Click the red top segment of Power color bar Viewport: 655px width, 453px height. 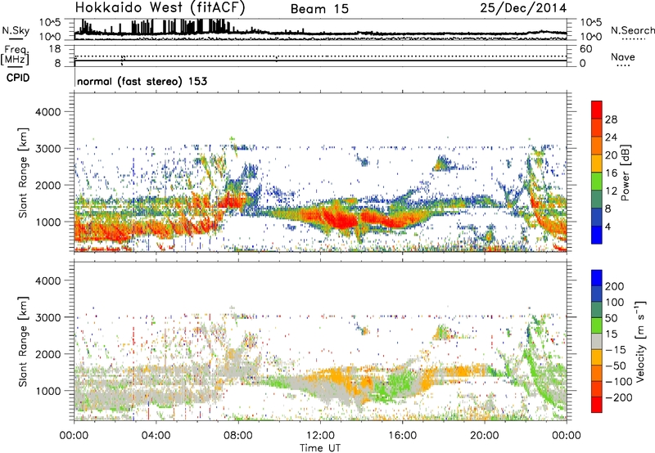597,110
